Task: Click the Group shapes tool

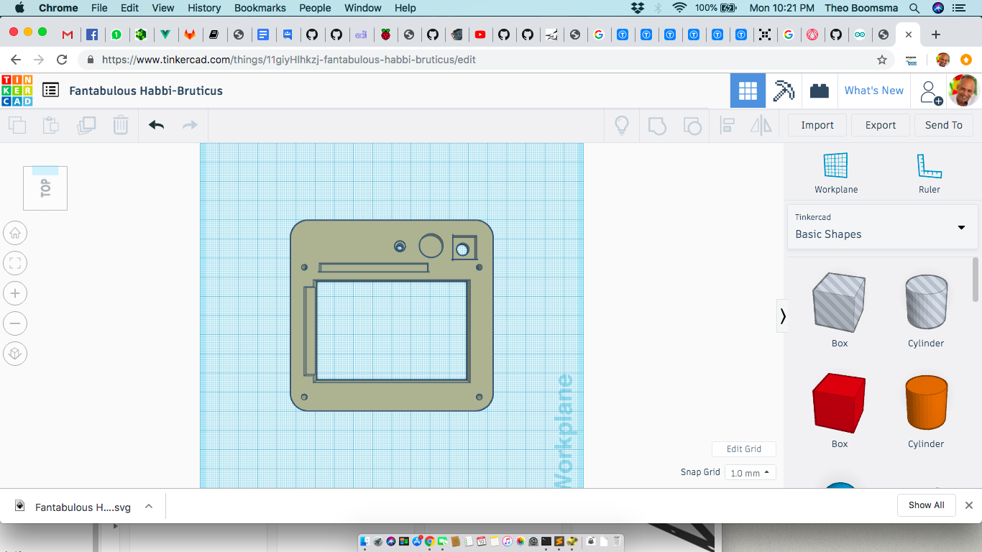Action: pyautogui.click(x=657, y=126)
